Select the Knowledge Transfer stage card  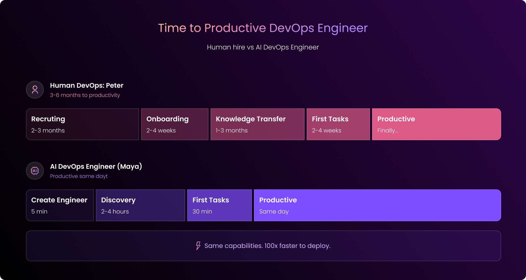[257, 124]
